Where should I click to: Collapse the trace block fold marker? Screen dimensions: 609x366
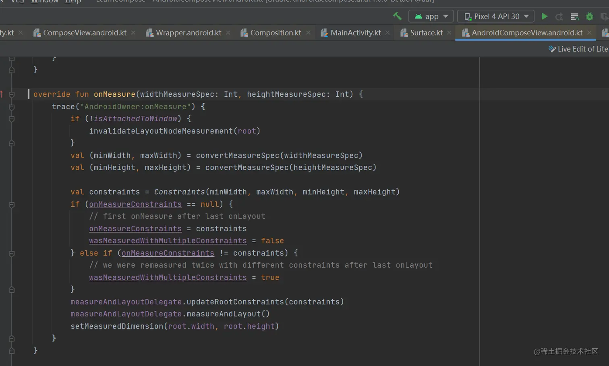pyautogui.click(x=12, y=107)
